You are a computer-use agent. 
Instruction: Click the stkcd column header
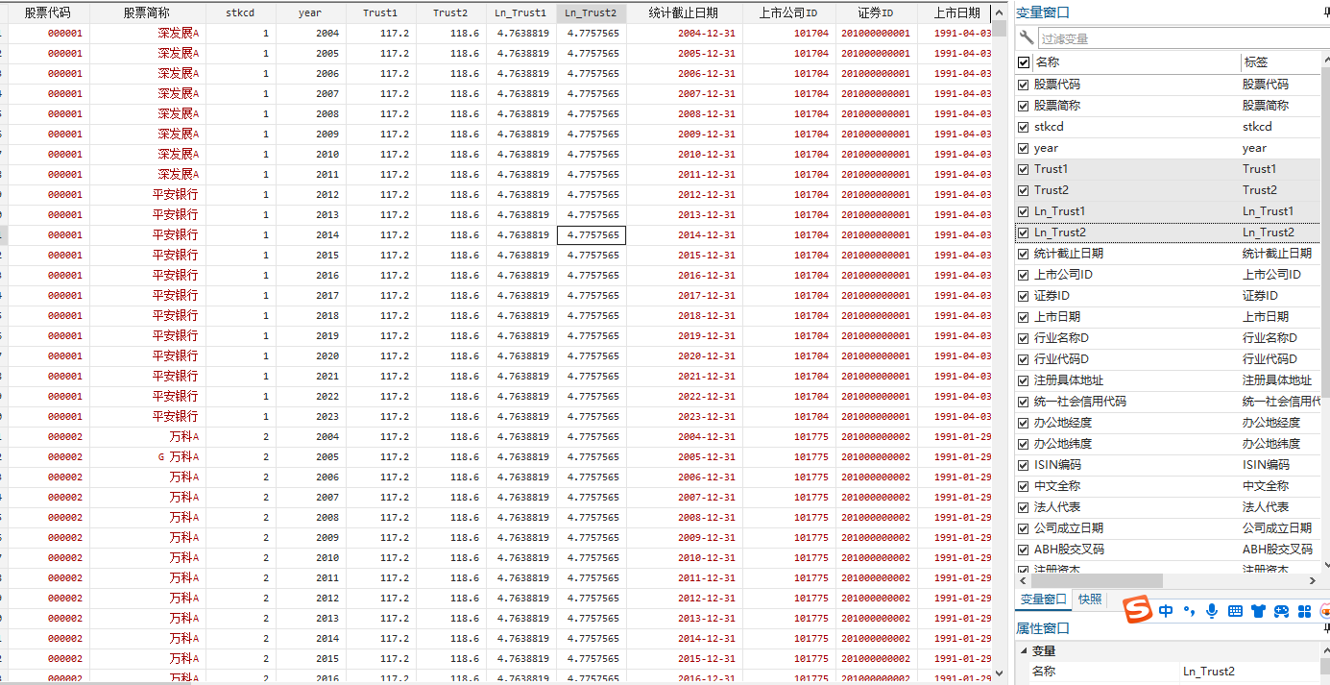[x=240, y=12]
